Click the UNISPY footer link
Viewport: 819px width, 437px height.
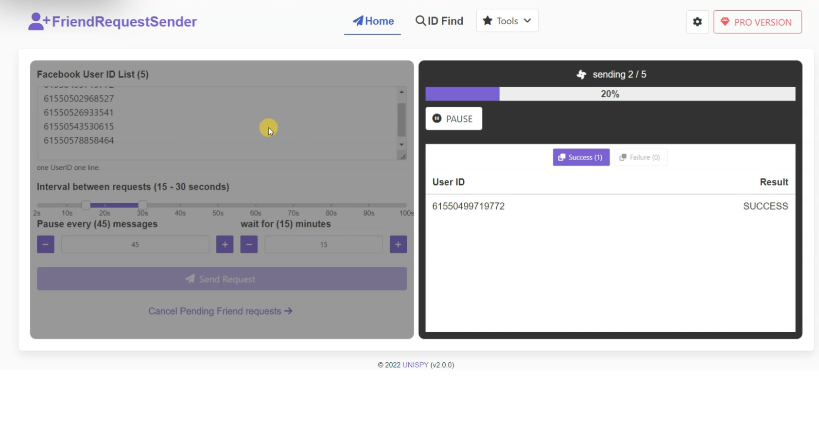point(415,365)
